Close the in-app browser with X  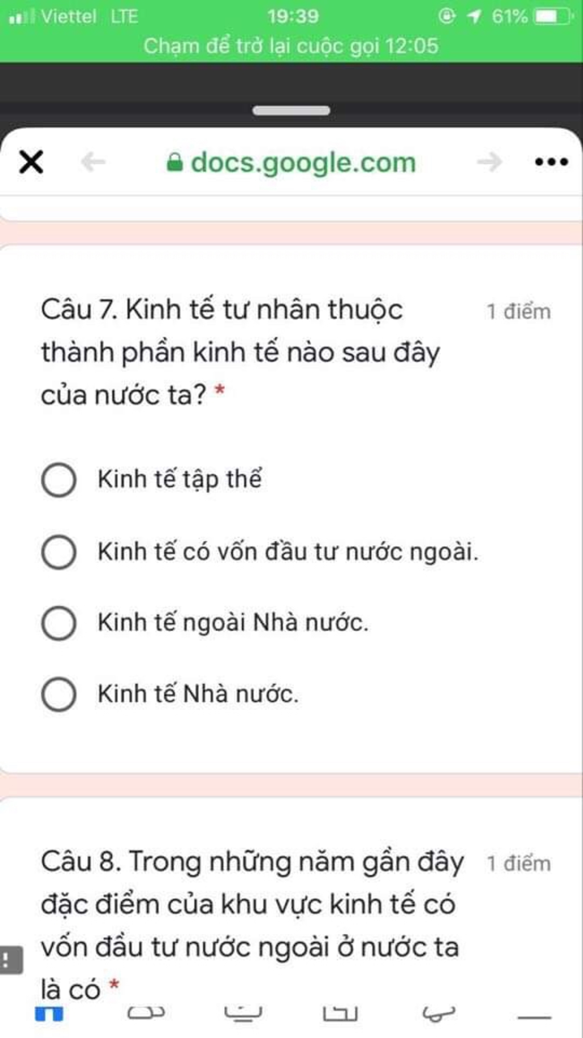31,162
